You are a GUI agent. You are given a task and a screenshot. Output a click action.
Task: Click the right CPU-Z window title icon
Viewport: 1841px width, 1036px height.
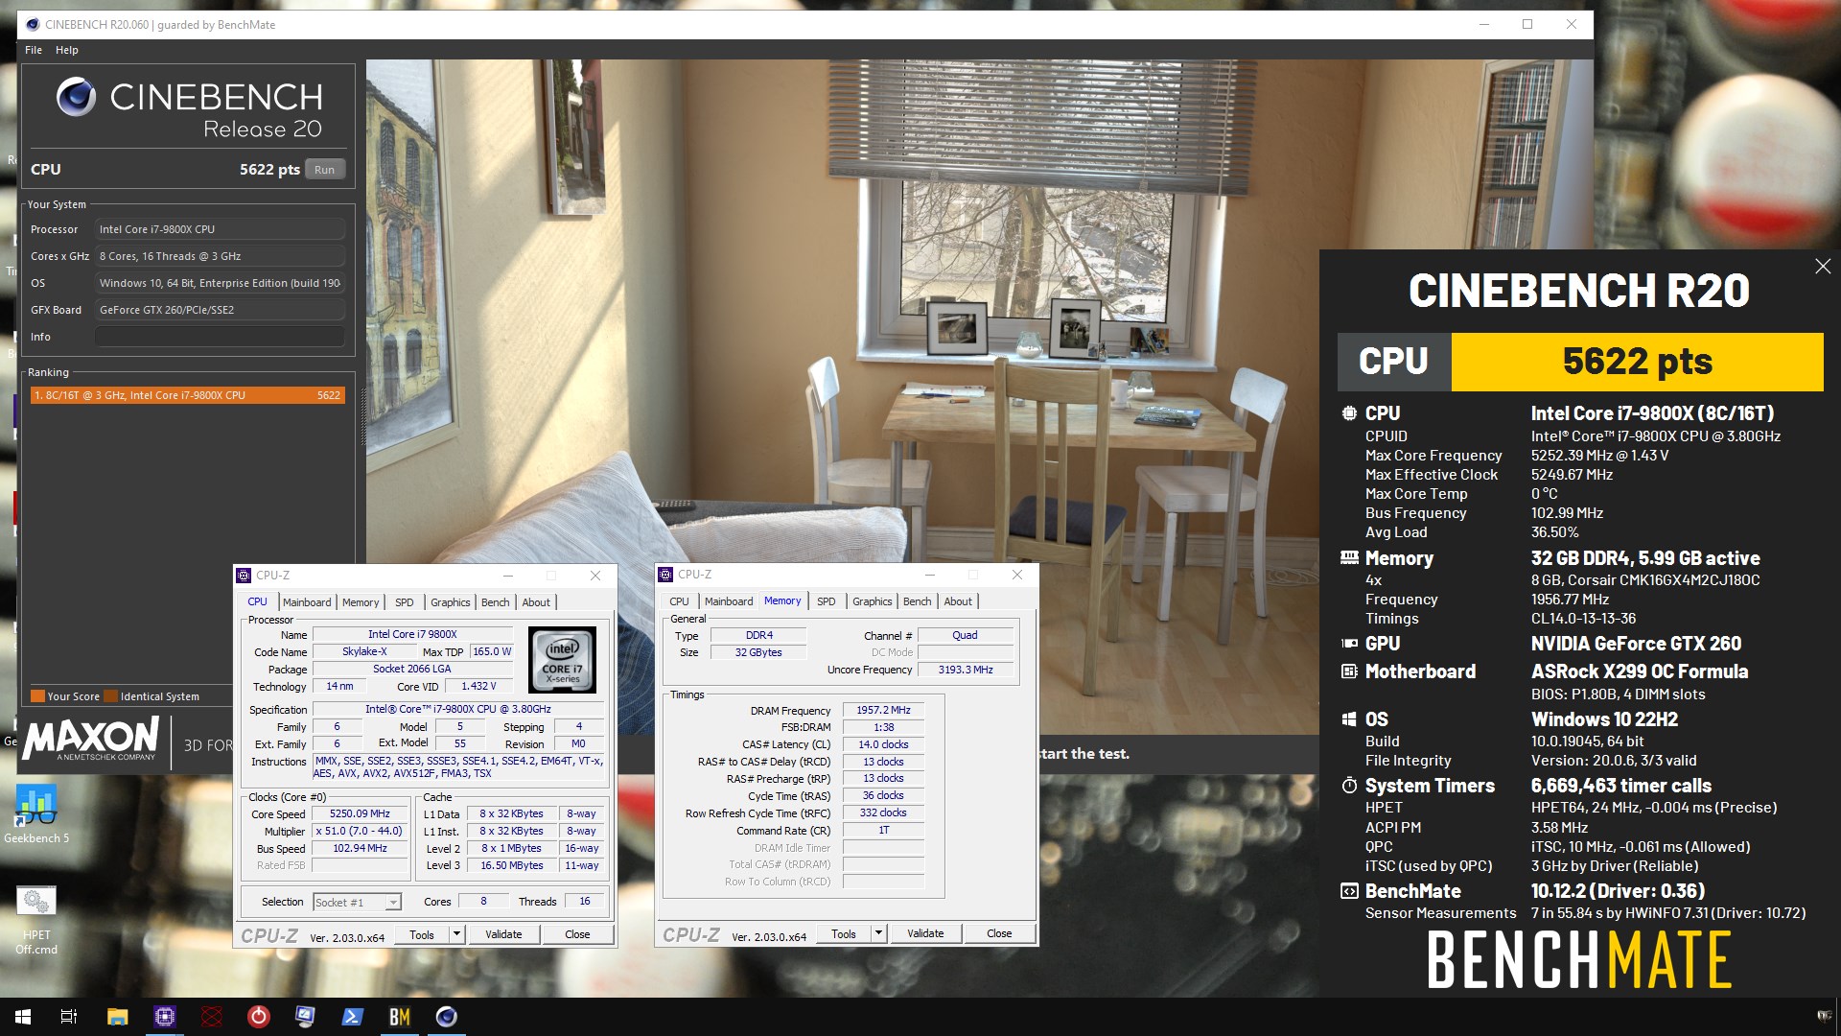coord(665,575)
